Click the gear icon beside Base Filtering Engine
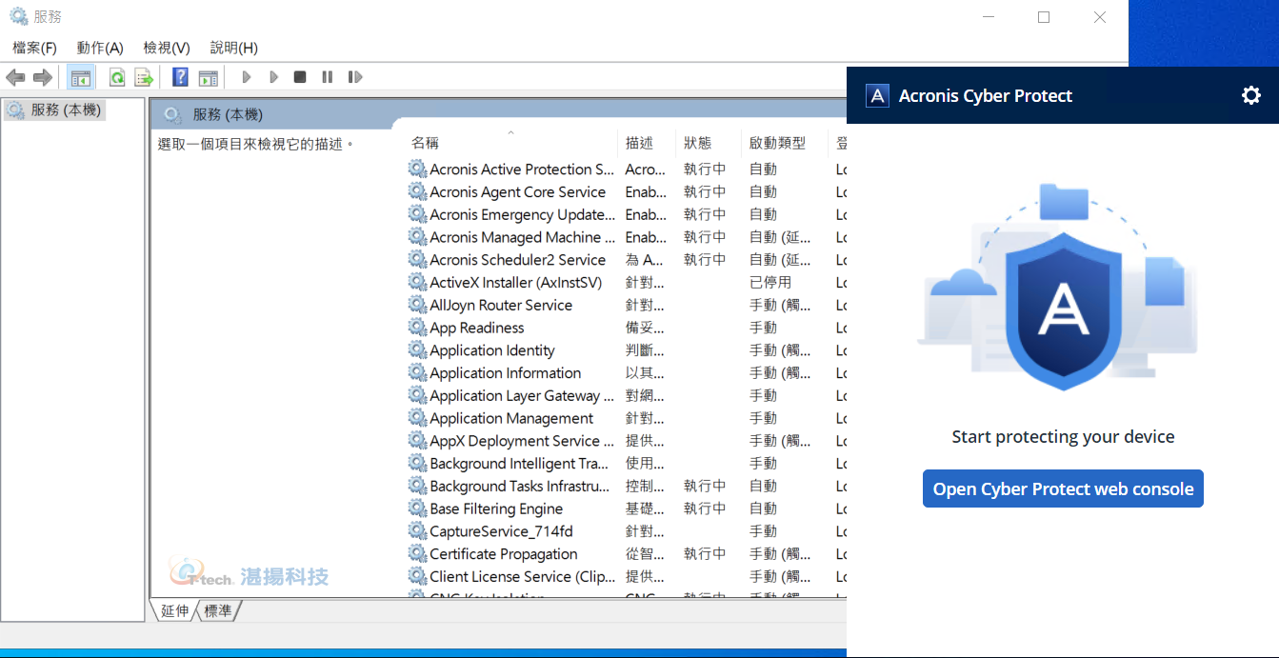The image size is (1279, 658). (x=417, y=508)
